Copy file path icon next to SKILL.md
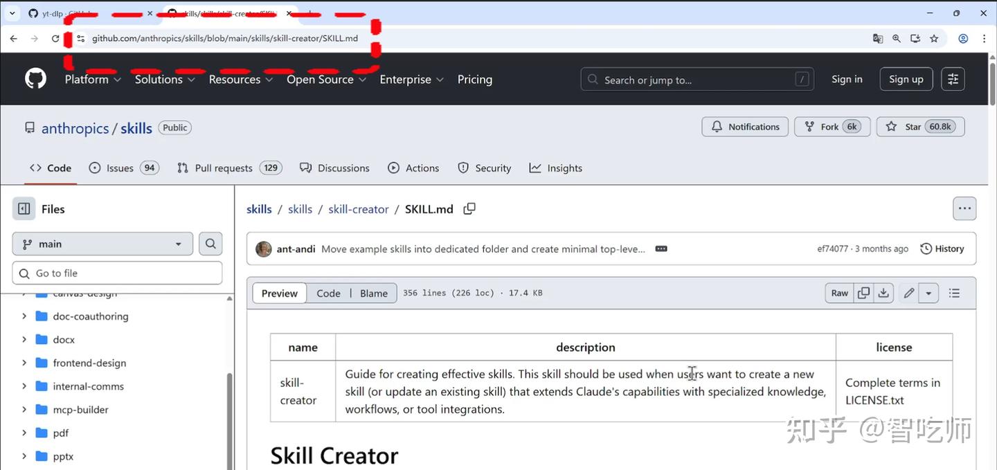Screen dimensions: 997x470 pos(469,208)
